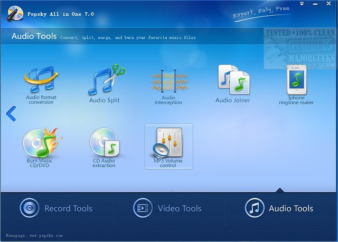338x242 pixels.
Task: Visit homepage link www.pepsky.com
Action: (46, 236)
